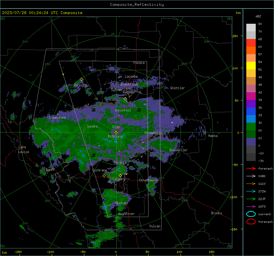Click the RockyMH label
The image size is (274, 256).
80,85
